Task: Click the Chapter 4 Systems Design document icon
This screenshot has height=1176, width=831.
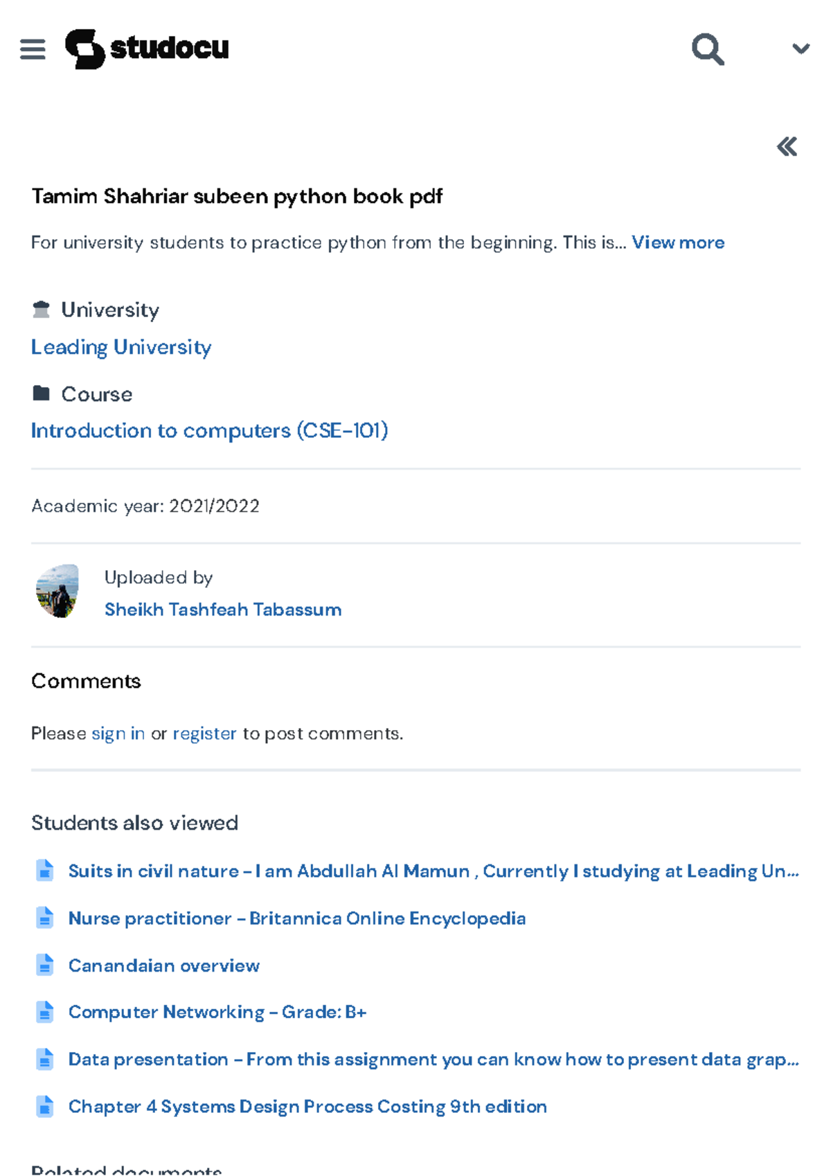Action: (x=45, y=1106)
